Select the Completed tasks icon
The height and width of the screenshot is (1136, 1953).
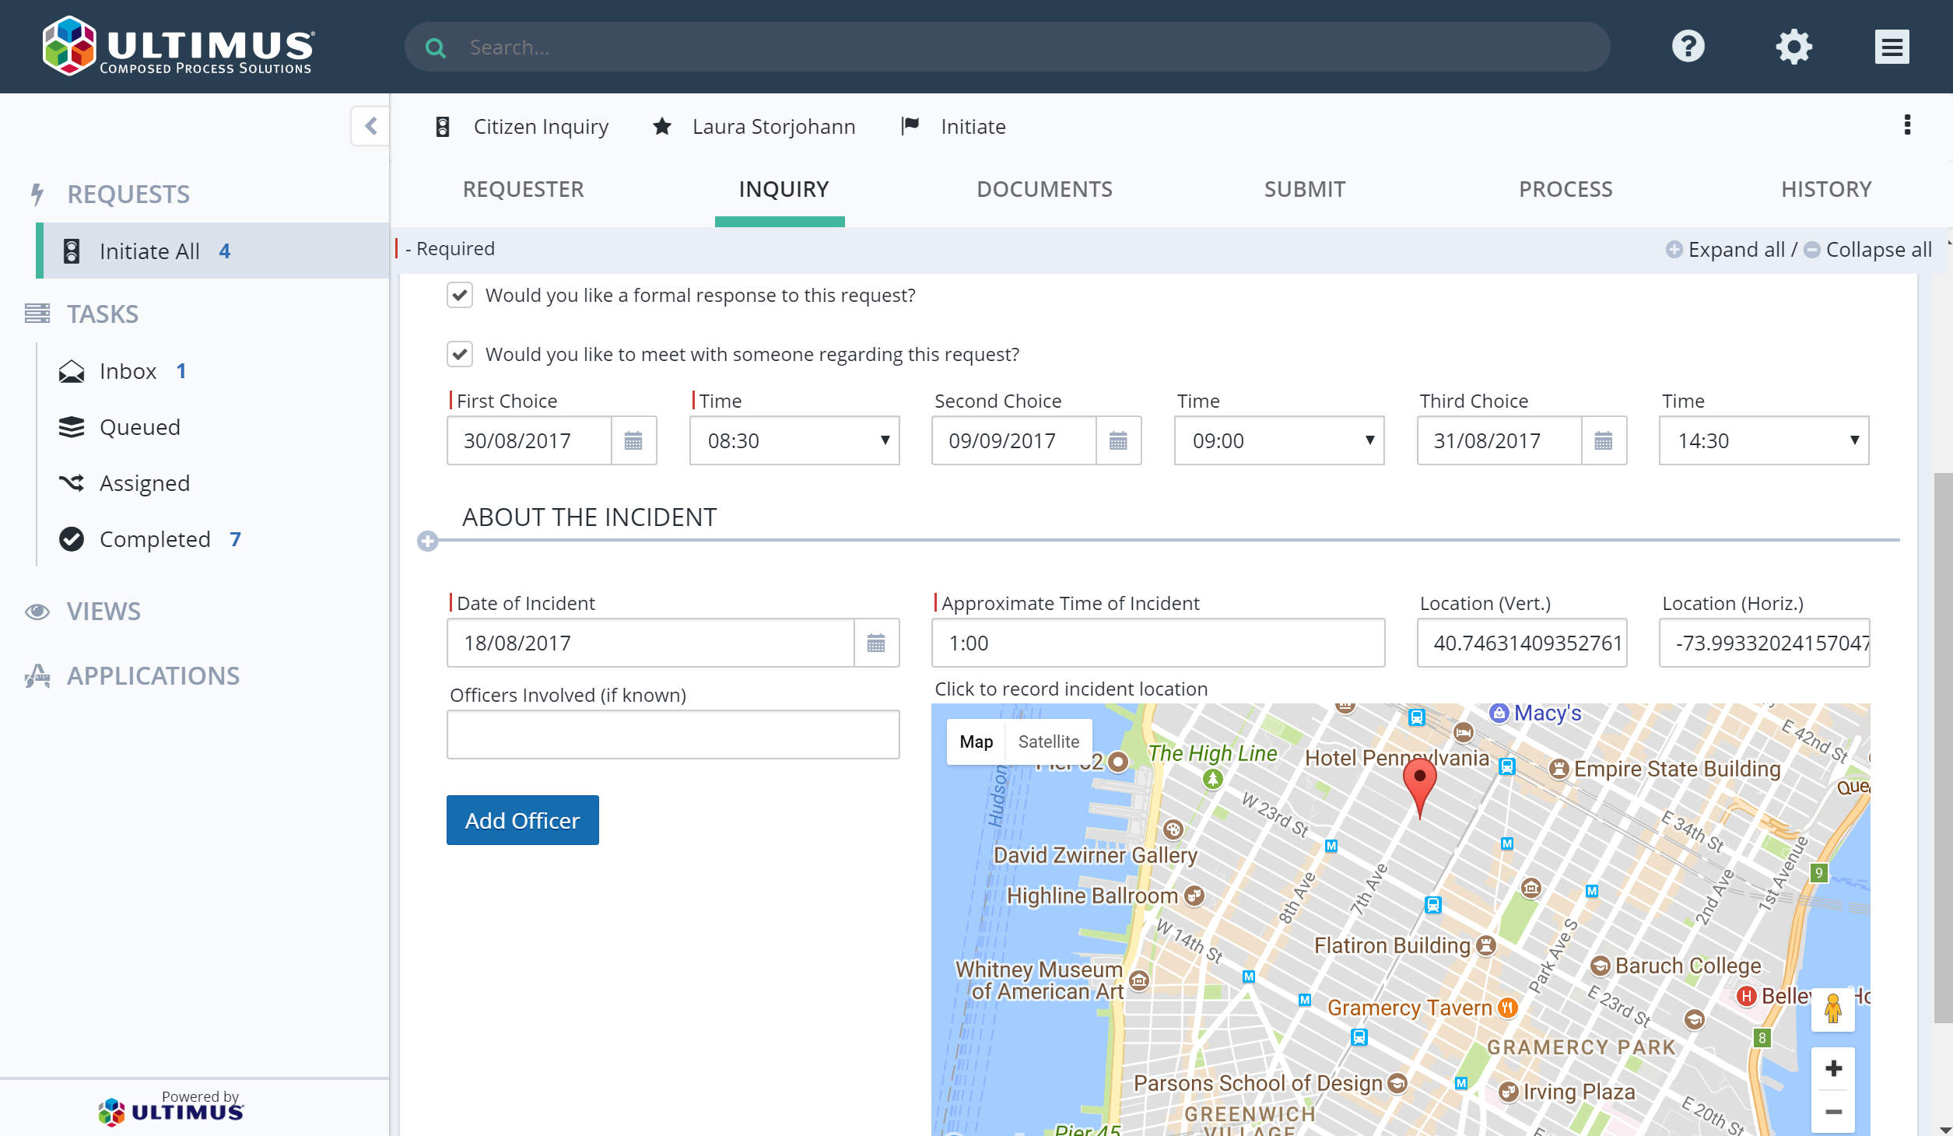[72, 538]
